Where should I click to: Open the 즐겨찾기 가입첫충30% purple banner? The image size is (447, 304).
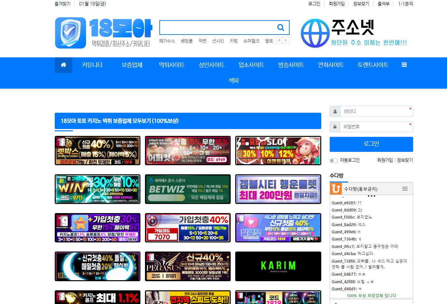tap(97, 228)
